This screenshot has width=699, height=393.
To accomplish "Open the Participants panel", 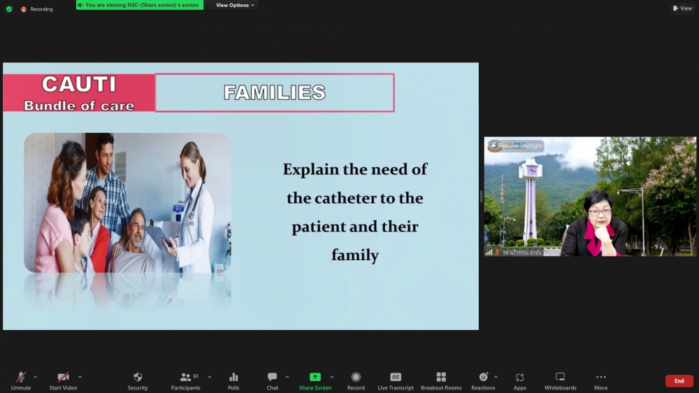I will pos(185,381).
